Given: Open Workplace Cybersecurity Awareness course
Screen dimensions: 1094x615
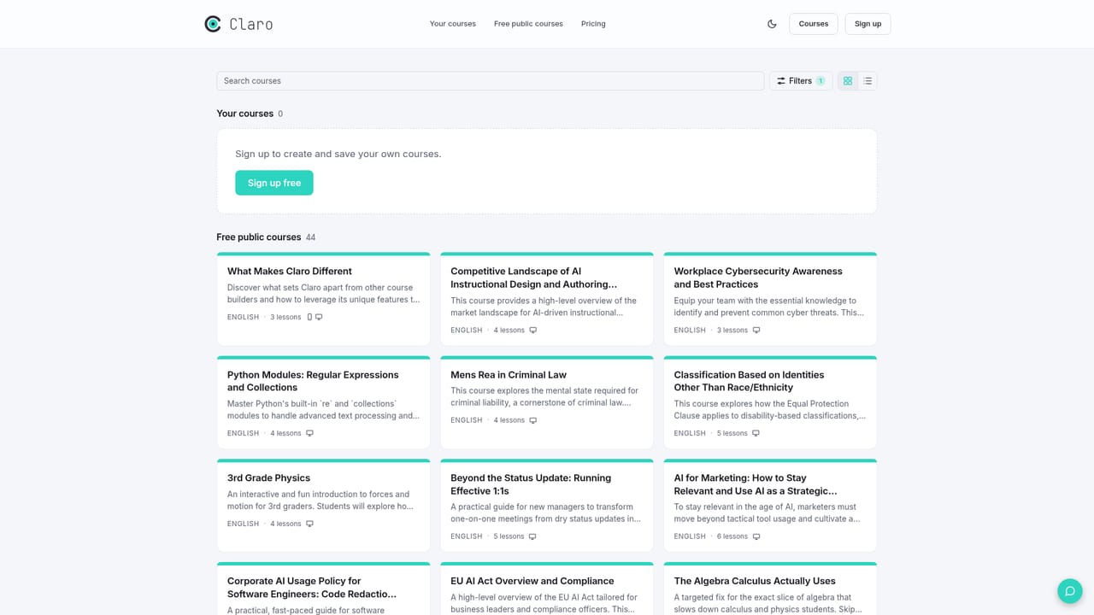Looking at the screenshot, I should (x=758, y=278).
